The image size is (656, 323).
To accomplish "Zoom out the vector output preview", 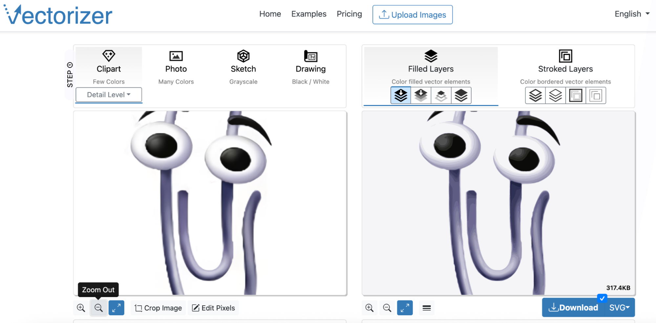I will pyautogui.click(x=387, y=308).
